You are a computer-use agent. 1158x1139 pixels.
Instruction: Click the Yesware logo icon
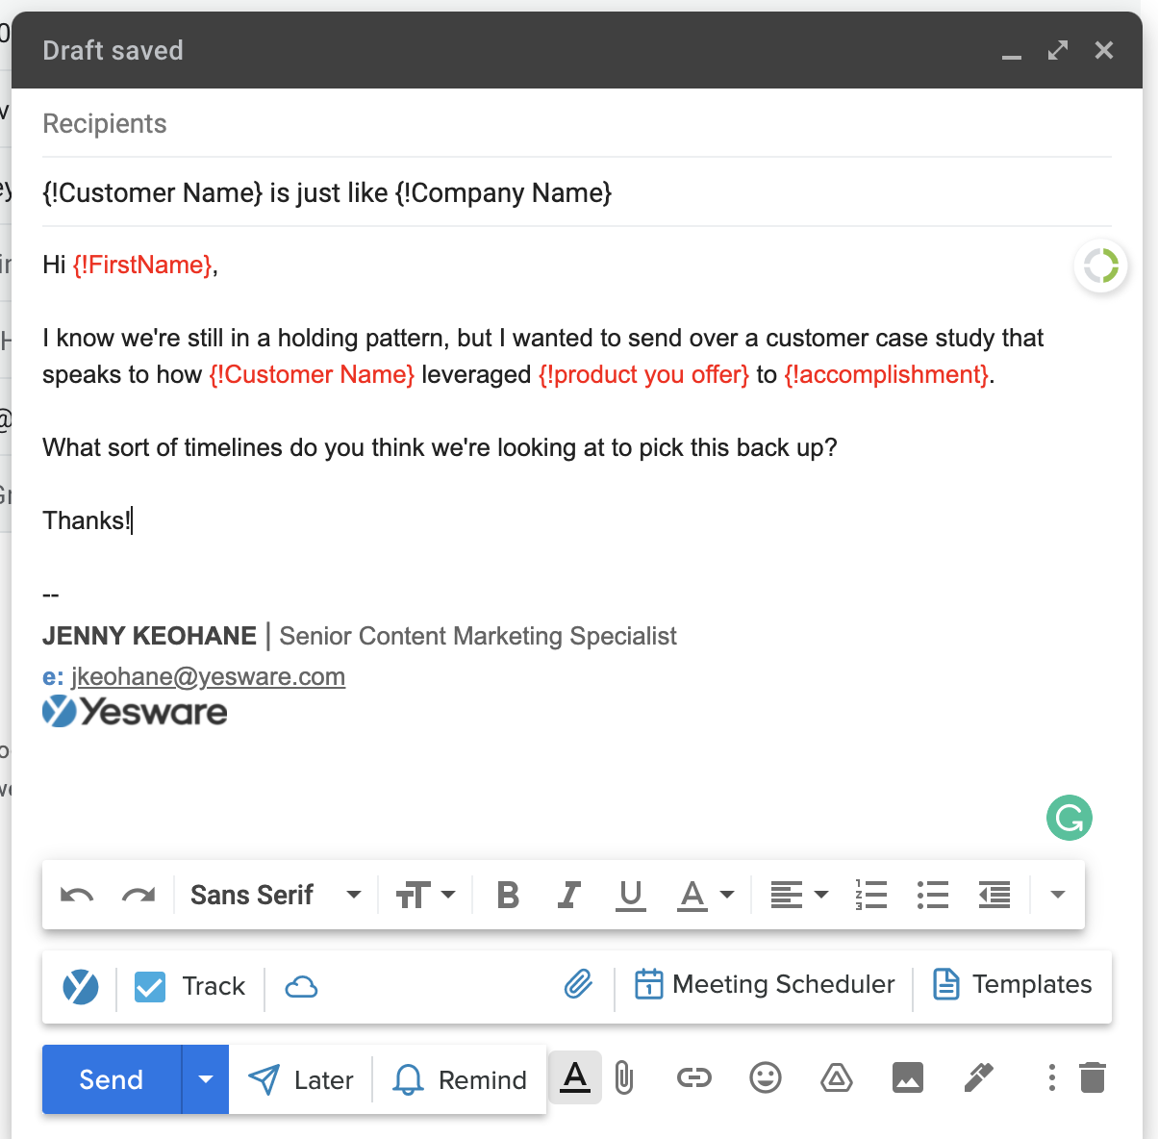coord(80,986)
